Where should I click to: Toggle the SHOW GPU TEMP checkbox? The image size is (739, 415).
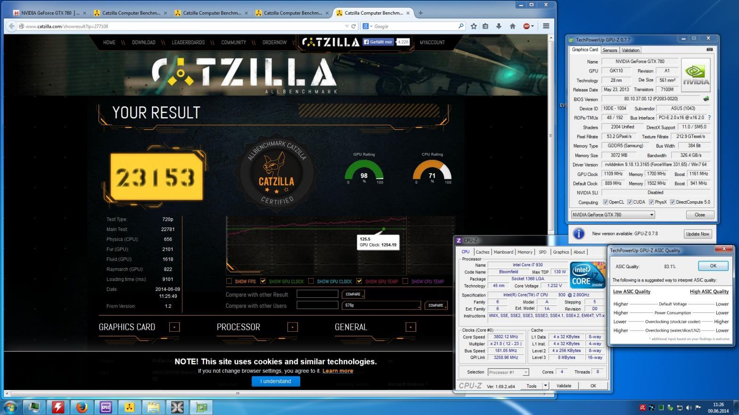(359, 281)
